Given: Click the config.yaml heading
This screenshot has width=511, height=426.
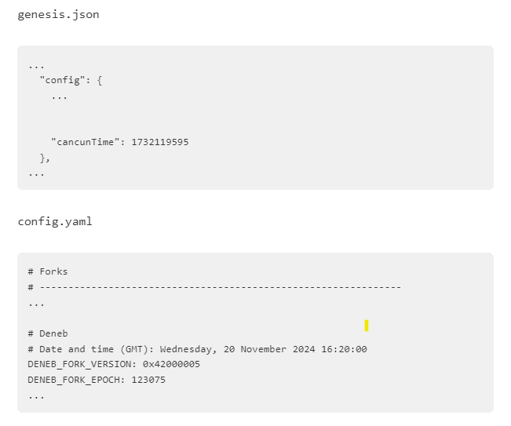Looking at the screenshot, I should coord(55,222).
